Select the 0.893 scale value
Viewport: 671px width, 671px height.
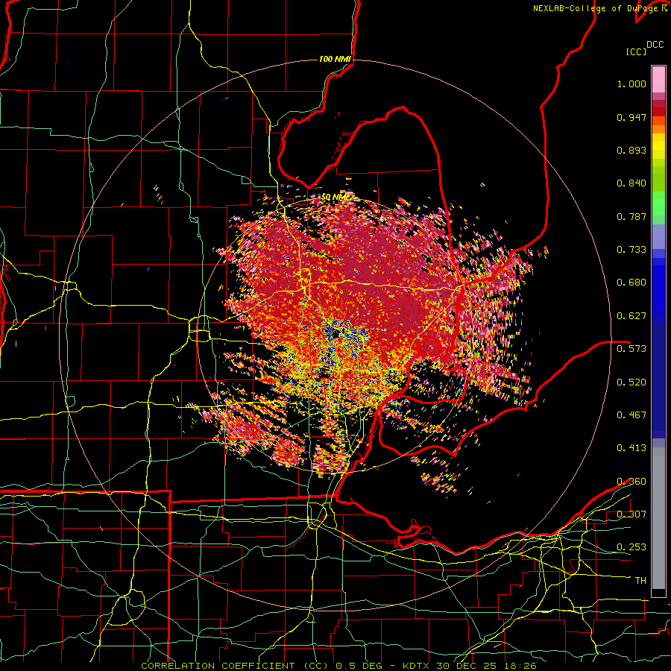631,150
